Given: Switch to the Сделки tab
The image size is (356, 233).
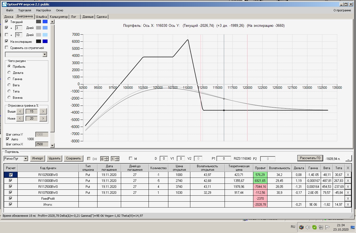Looking at the screenshot, I should [102, 17].
